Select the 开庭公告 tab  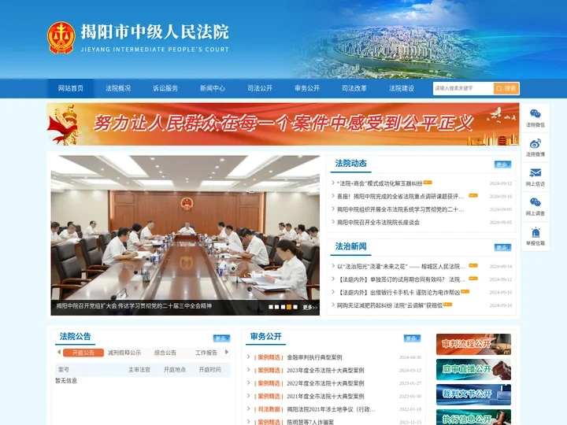point(83,353)
